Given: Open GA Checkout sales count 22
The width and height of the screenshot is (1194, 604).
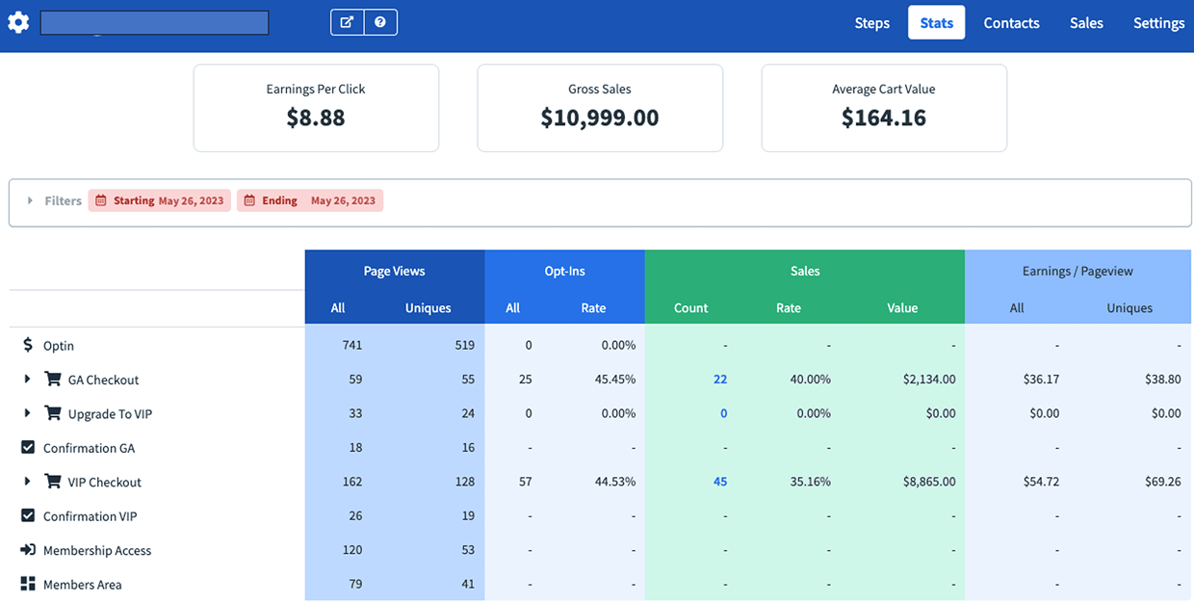Looking at the screenshot, I should 720,380.
